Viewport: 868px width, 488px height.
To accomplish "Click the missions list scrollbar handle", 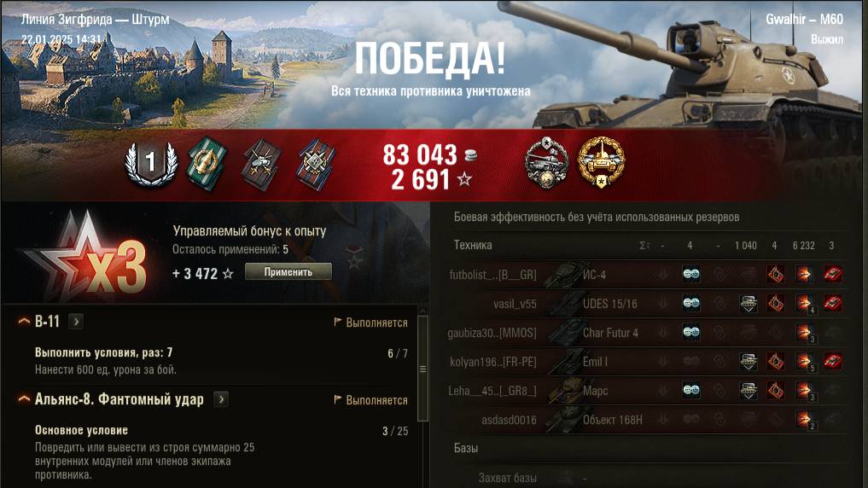I will pos(423,369).
